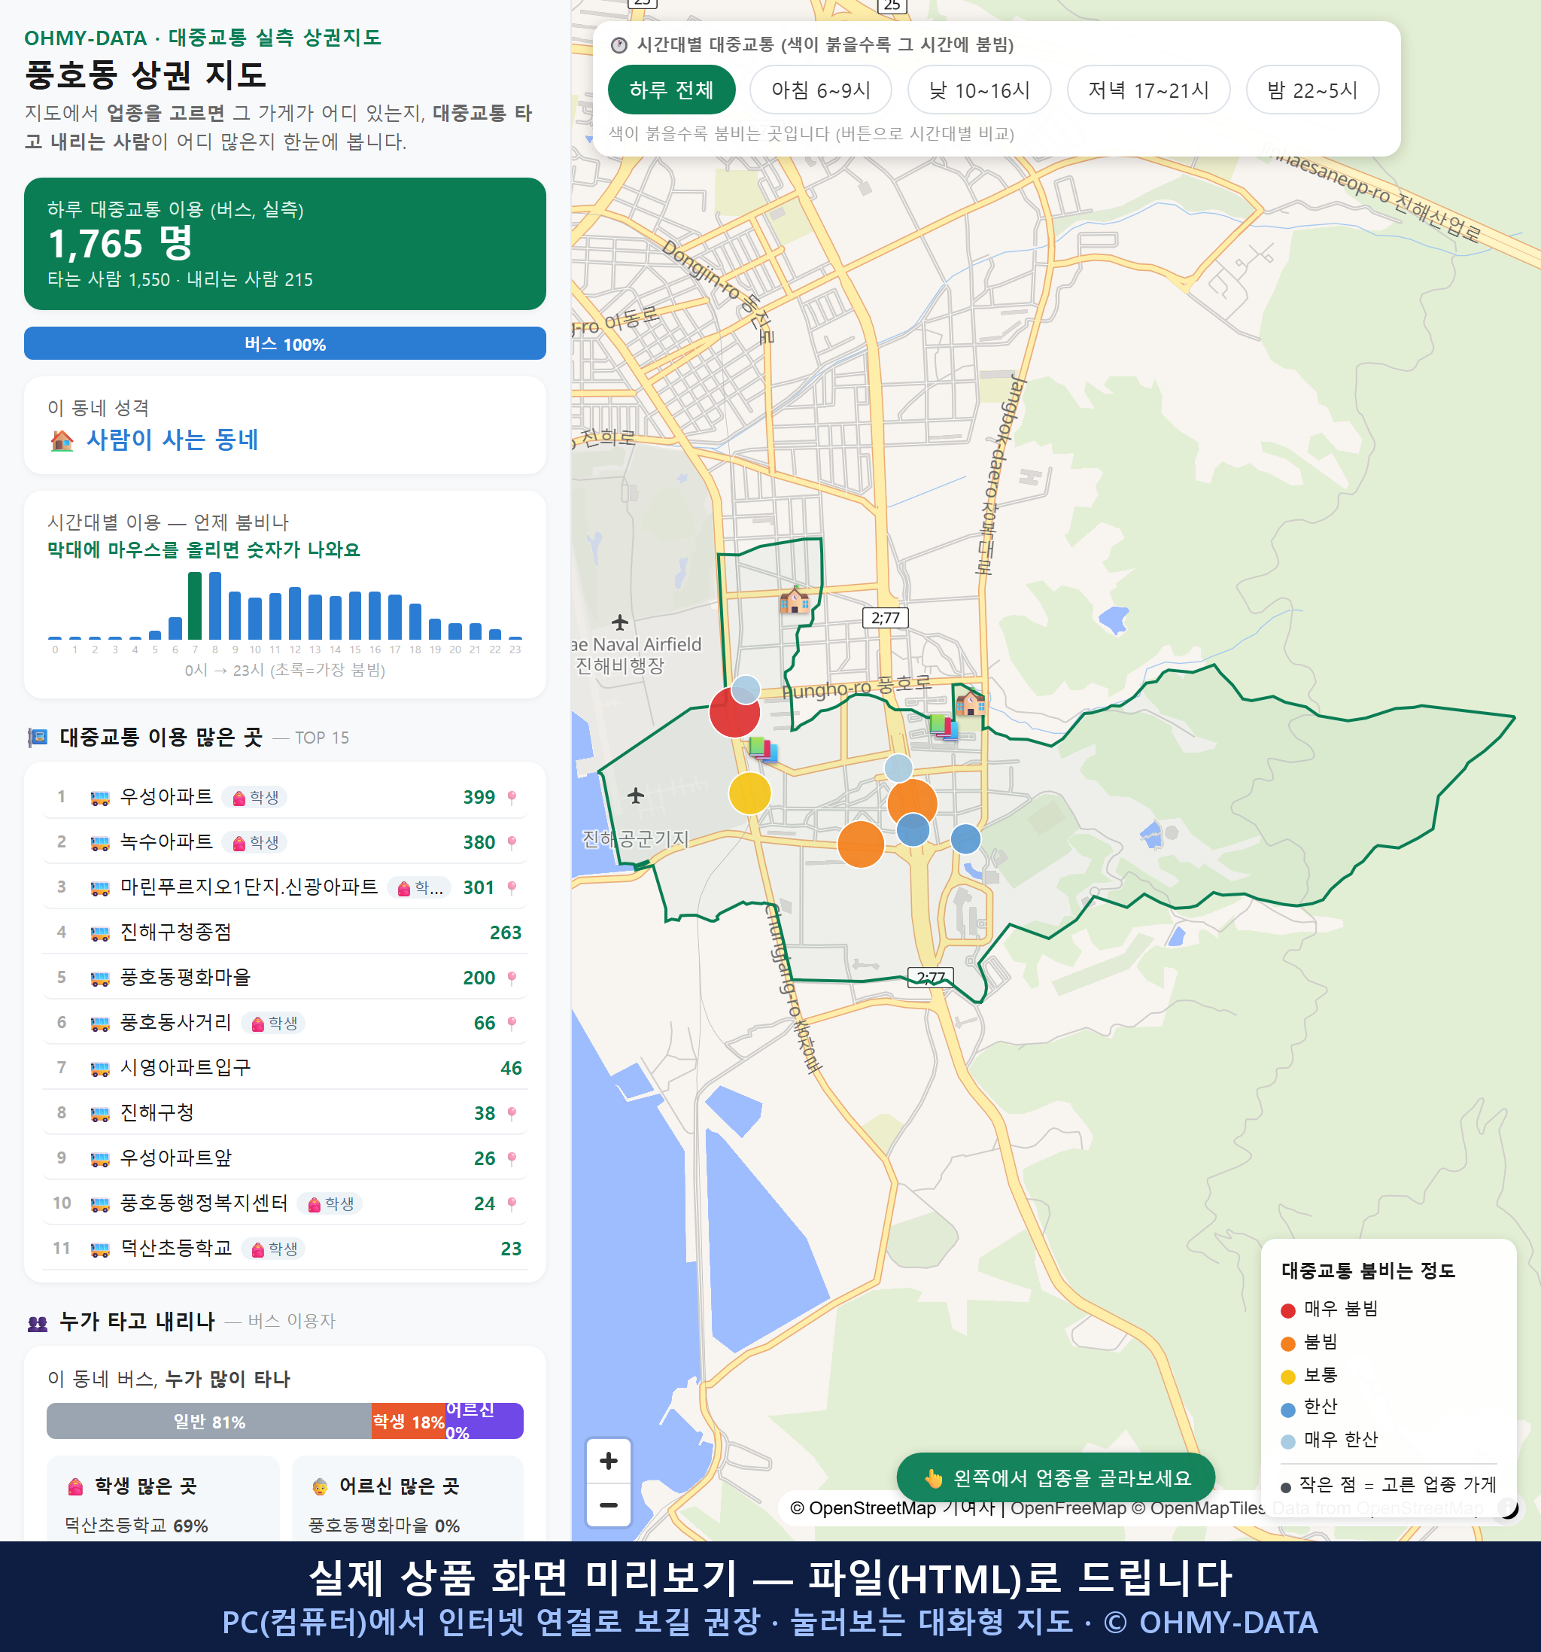Click the 사람이 사는 동네 neighborhood character label
This screenshot has height=1652, width=1541.
click(x=172, y=440)
